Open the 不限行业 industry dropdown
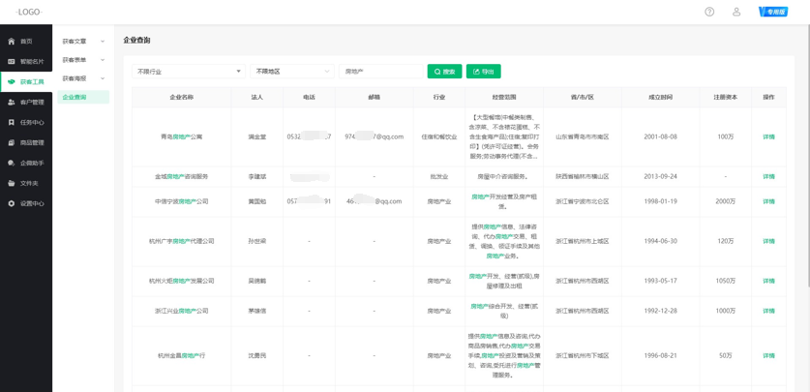 [189, 72]
